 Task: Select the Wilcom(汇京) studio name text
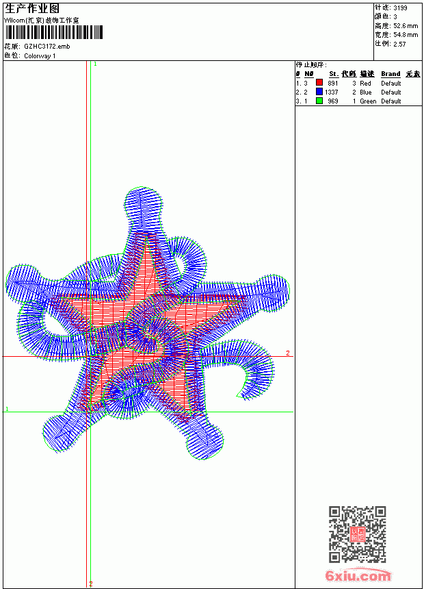[x=42, y=21]
